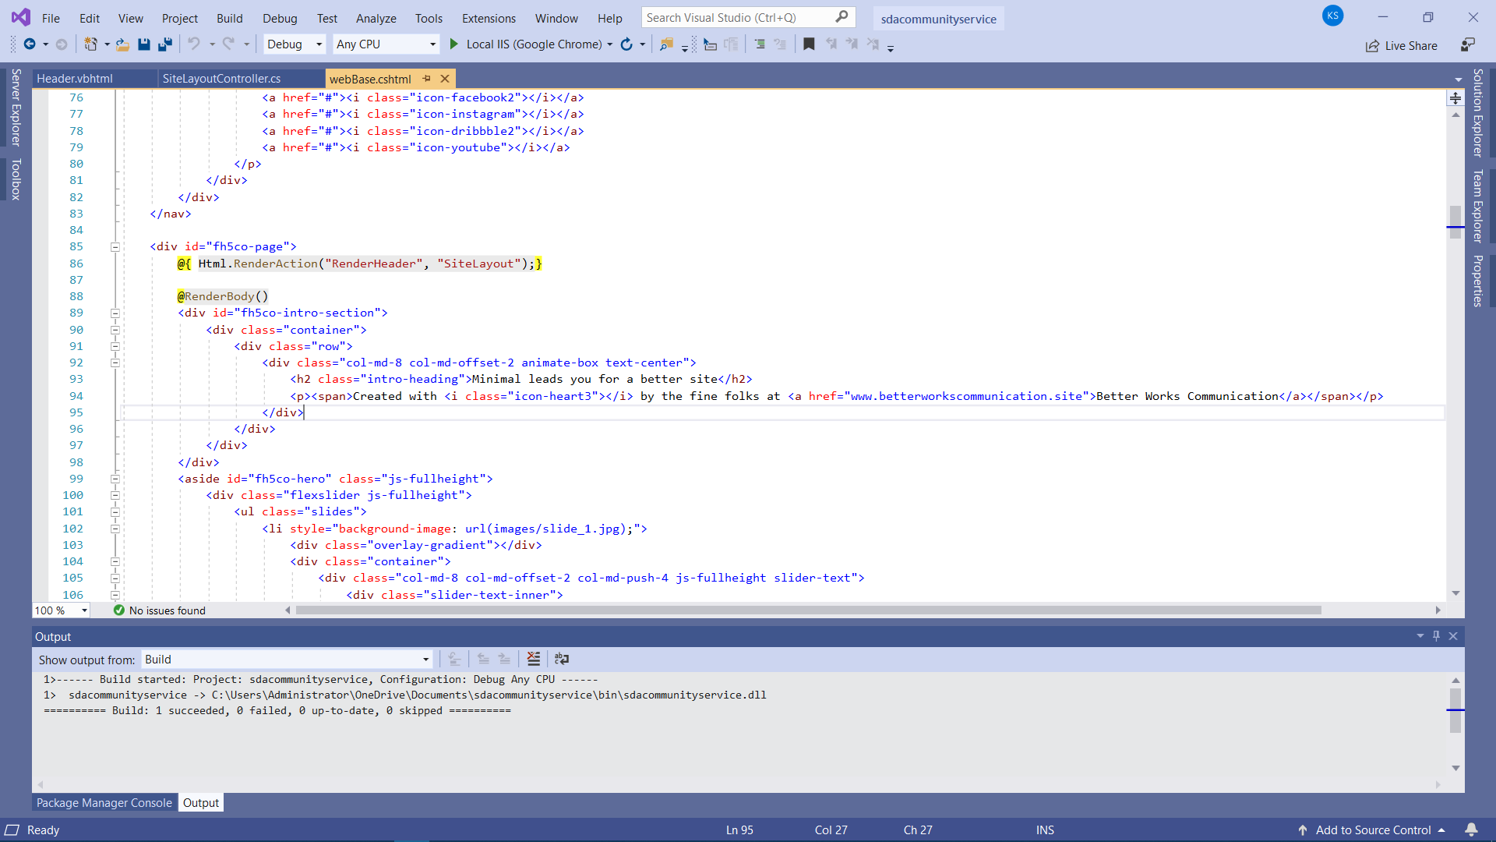Screen dimensions: 1496x842
Task: Open the Team Explorer side panel
Action: 1477,207
